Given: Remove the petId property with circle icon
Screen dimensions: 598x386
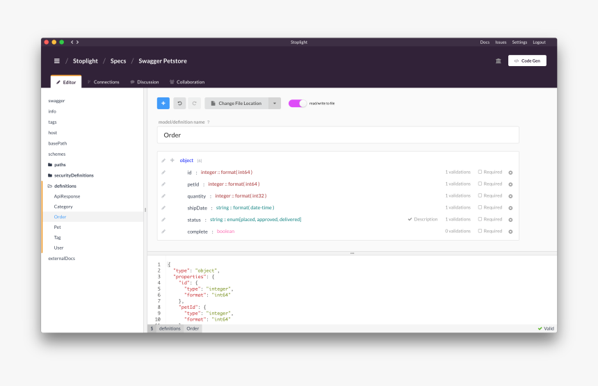Looking at the screenshot, I should 510,184.
